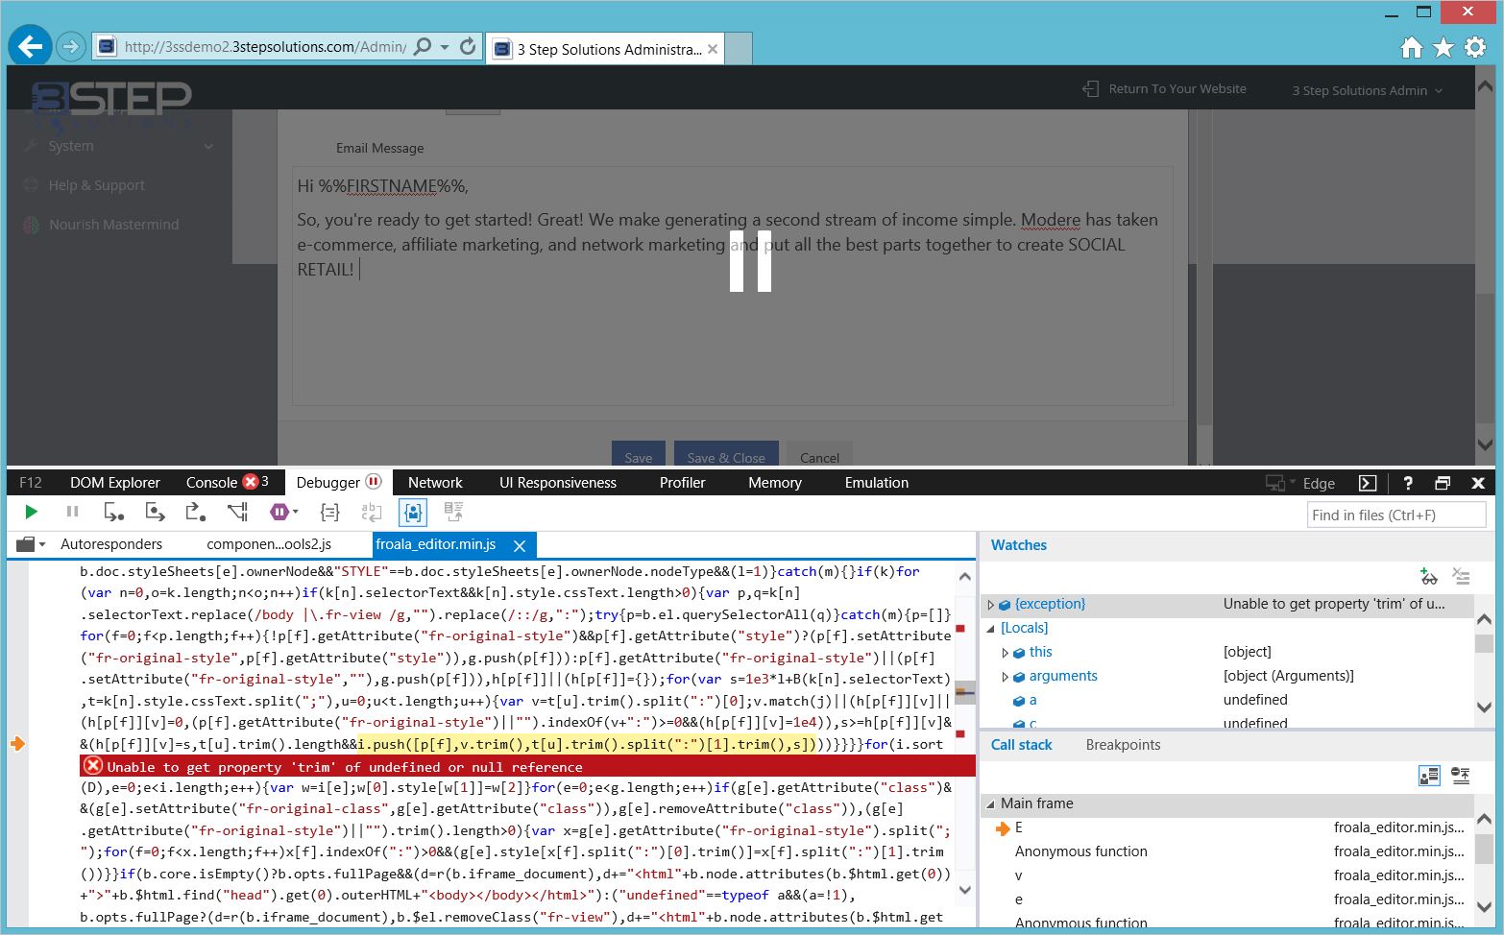The width and height of the screenshot is (1504, 935).
Task: Select the Step out icon
Action: pos(194,512)
